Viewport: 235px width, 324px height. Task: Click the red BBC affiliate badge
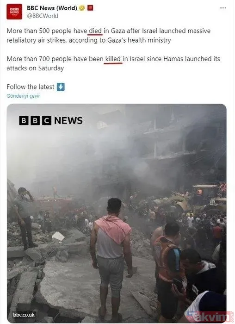pos(90,8)
